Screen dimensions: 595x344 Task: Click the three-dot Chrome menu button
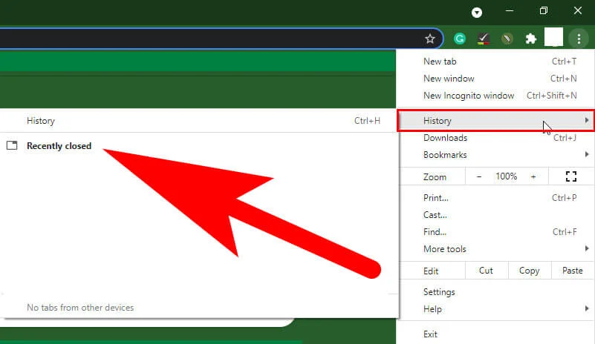[579, 39]
